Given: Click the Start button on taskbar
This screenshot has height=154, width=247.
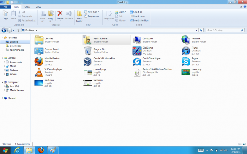Looking at the screenshot, I should pos(5,150).
